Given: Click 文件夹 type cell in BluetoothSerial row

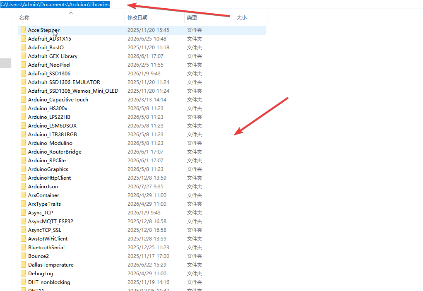Looking at the screenshot, I should coord(195,247).
